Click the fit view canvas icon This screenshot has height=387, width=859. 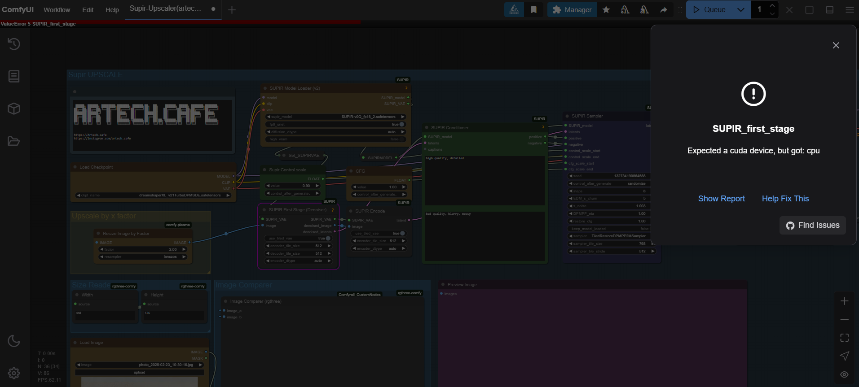(844, 338)
